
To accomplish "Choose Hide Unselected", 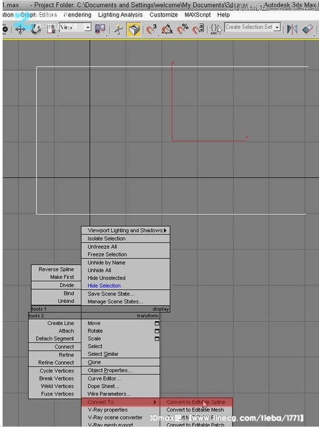I will 126,278.
